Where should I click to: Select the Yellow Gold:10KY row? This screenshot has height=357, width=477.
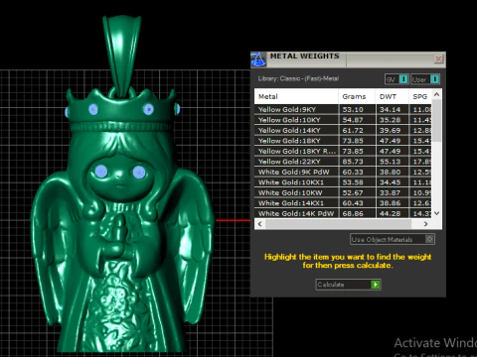click(343, 120)
